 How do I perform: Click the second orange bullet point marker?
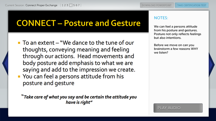(x=19, y=77)
